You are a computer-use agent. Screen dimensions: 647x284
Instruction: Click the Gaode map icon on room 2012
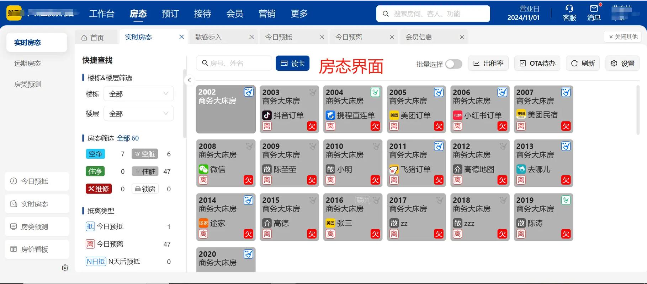[457, 169]
